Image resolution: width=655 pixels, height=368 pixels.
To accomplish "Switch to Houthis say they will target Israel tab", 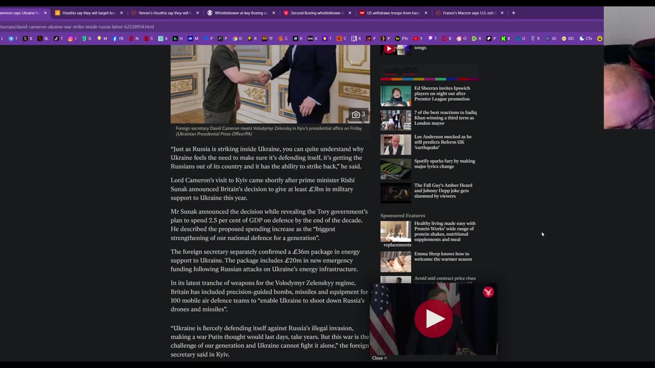I will pos(89,13).
